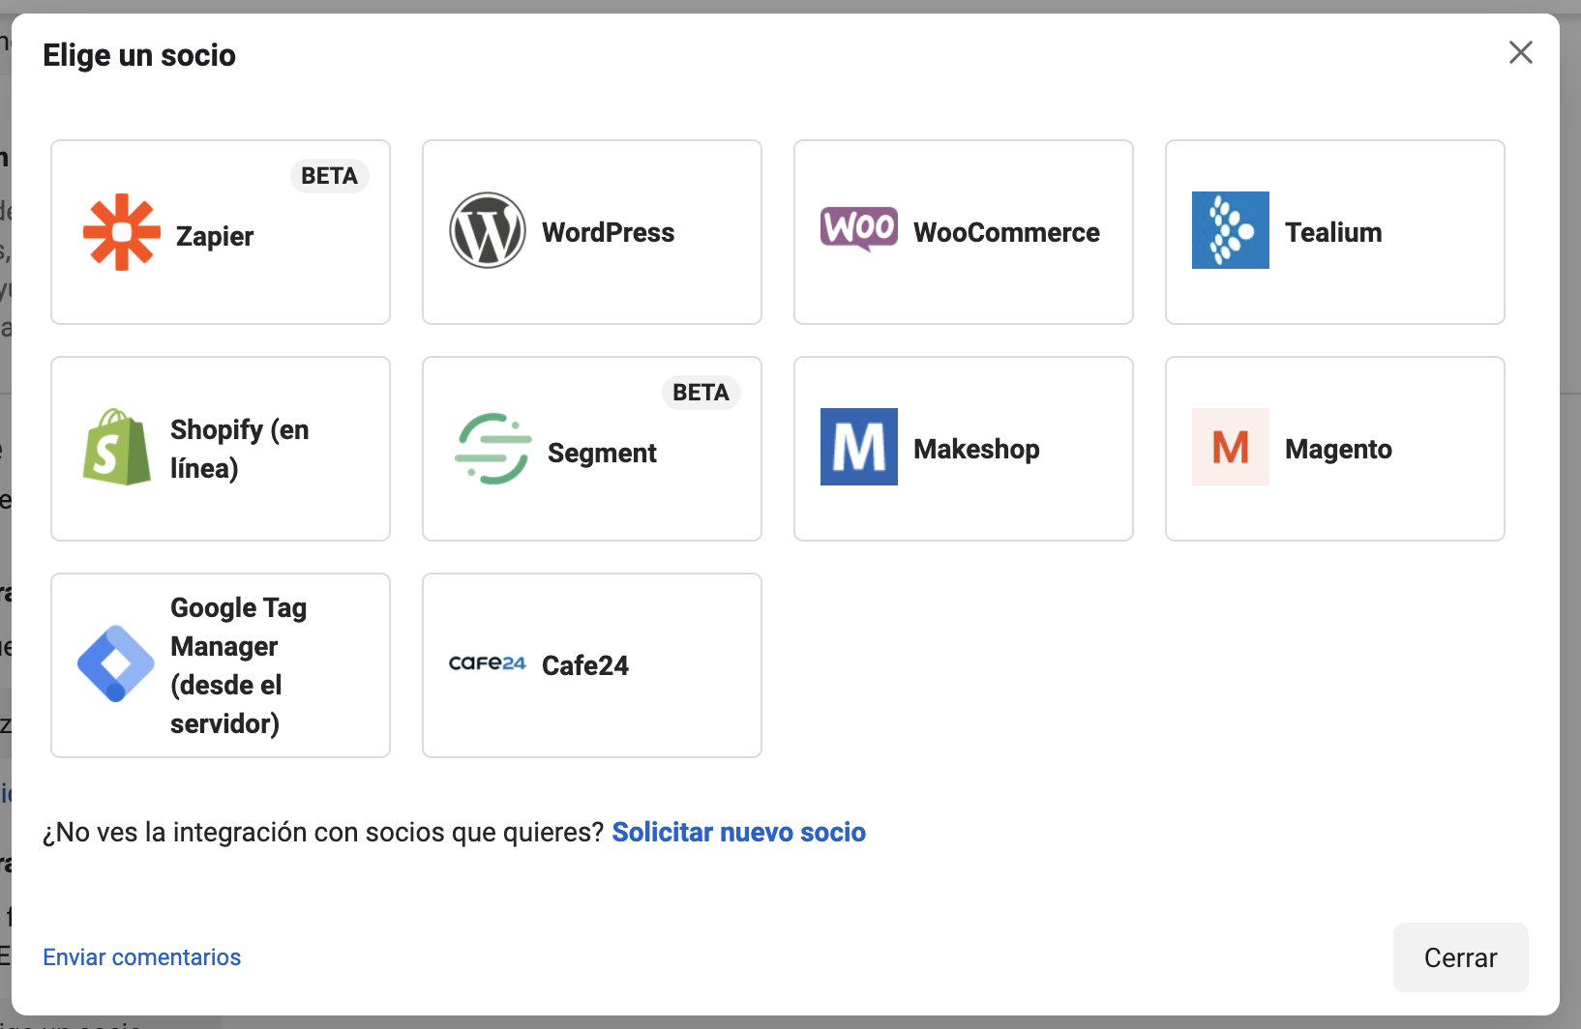Click the Cafe24 wordmark logo
The width and height of the screenshot is (1581, 1029).
[488, 663]
